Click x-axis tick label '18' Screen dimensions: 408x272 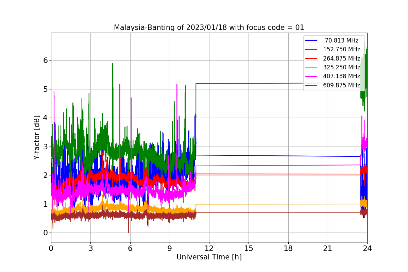(x=288, y=248)
